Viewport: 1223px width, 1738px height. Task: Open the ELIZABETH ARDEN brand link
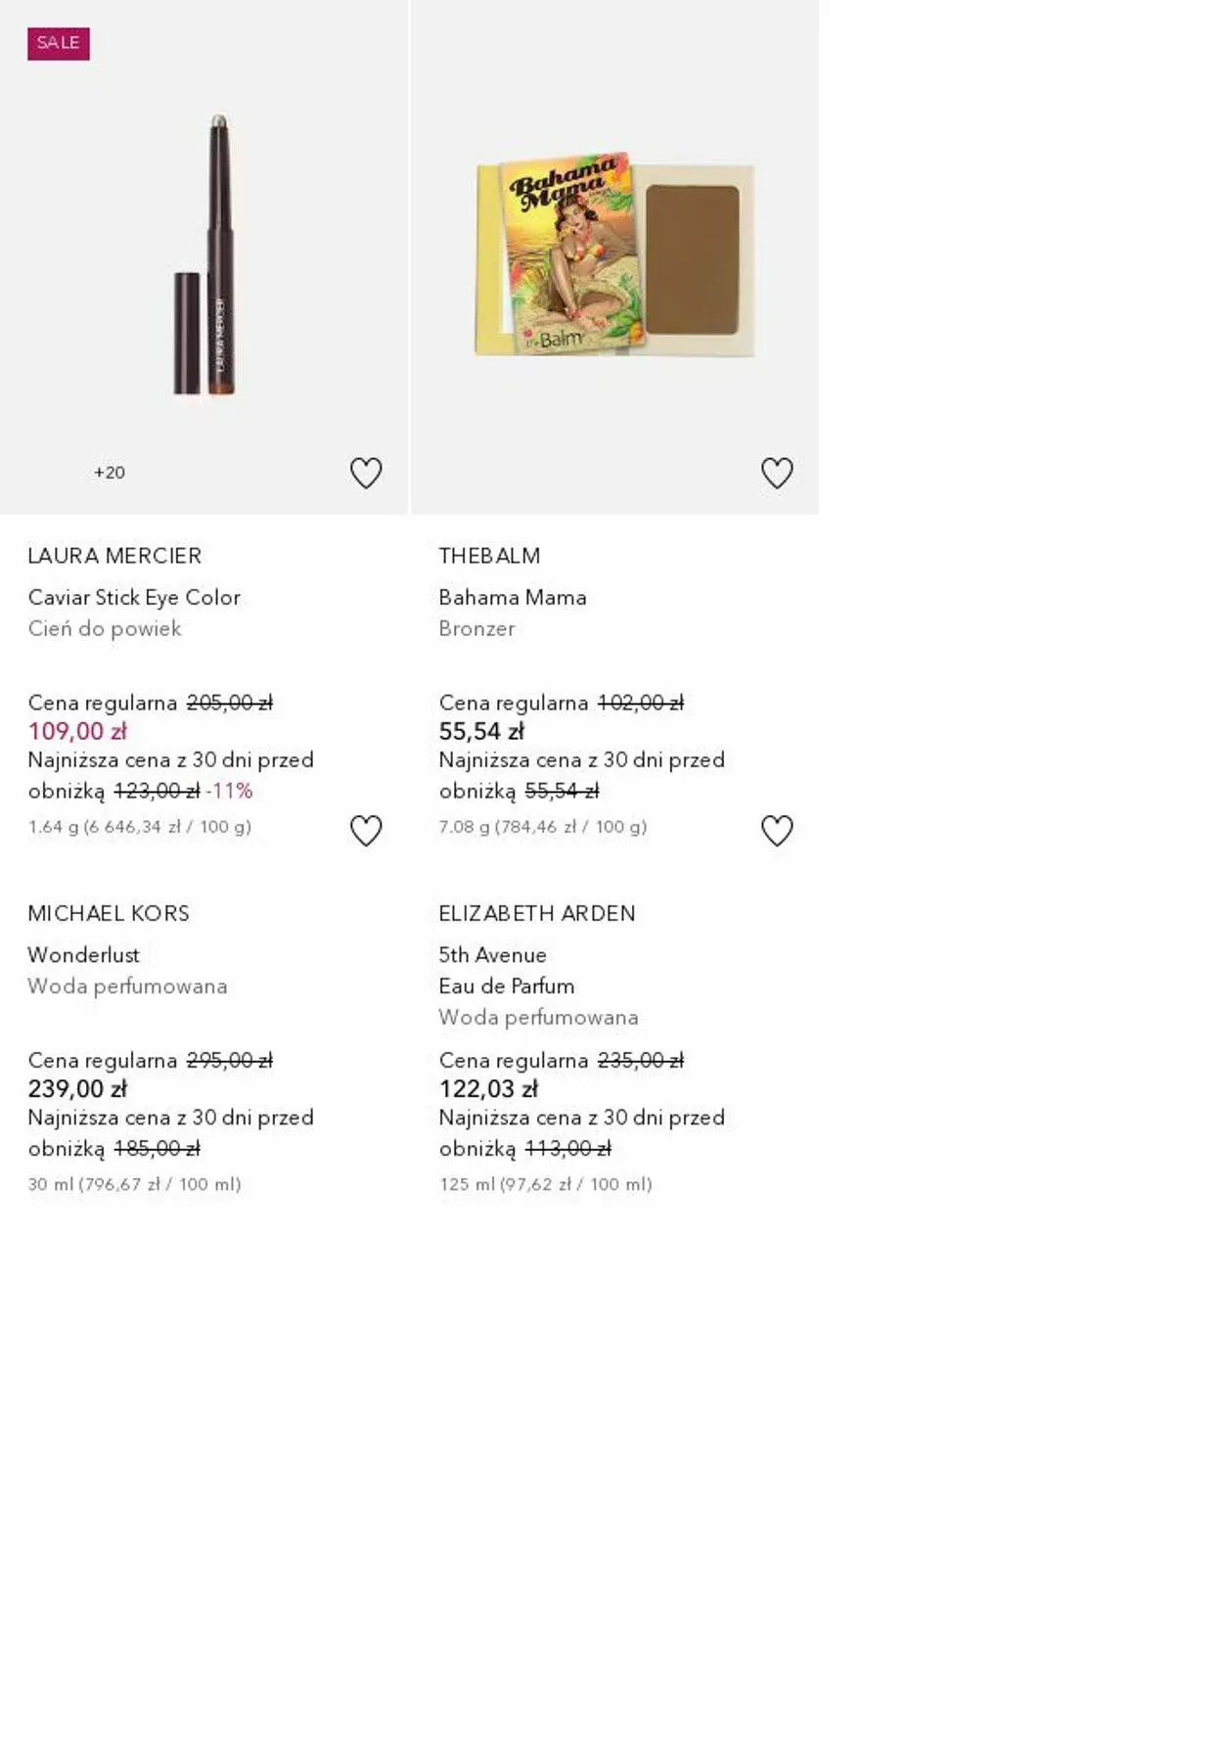pos(537,913)
